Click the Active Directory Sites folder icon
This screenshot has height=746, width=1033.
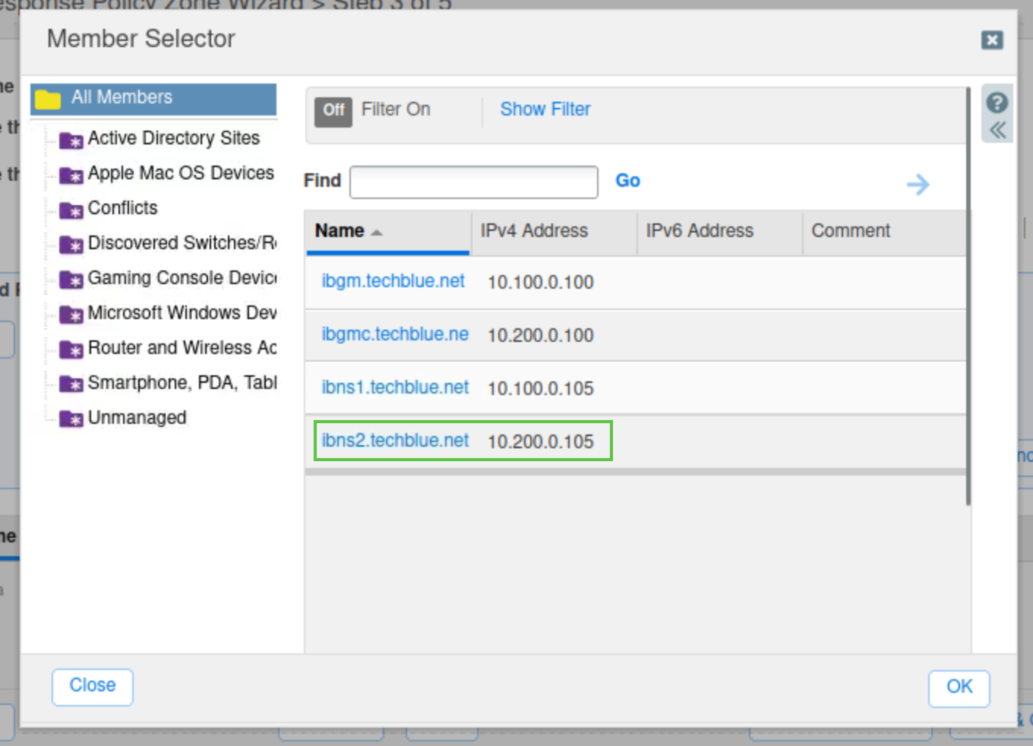click(71, 141)
